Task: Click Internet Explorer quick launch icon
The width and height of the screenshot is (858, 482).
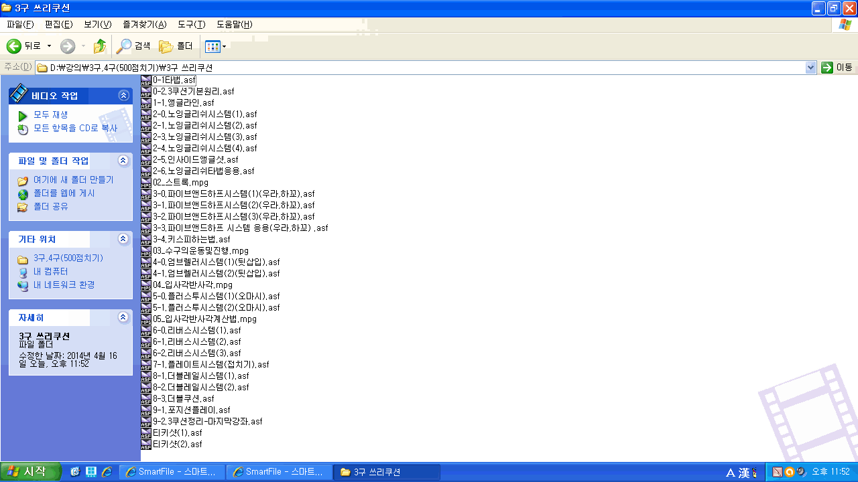Action: 107,472
